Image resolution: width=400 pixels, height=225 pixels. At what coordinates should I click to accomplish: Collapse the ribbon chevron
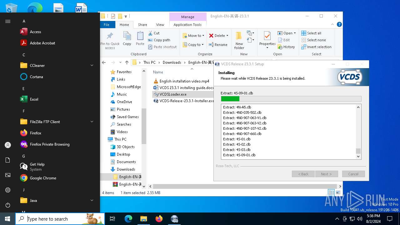(x=333, y=24)
